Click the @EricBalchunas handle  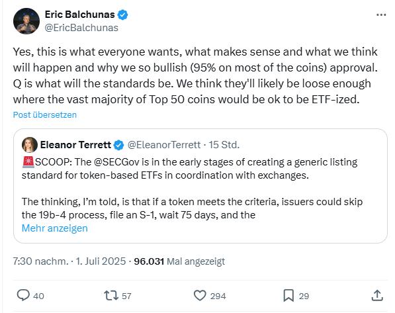[x=81, y=28]
